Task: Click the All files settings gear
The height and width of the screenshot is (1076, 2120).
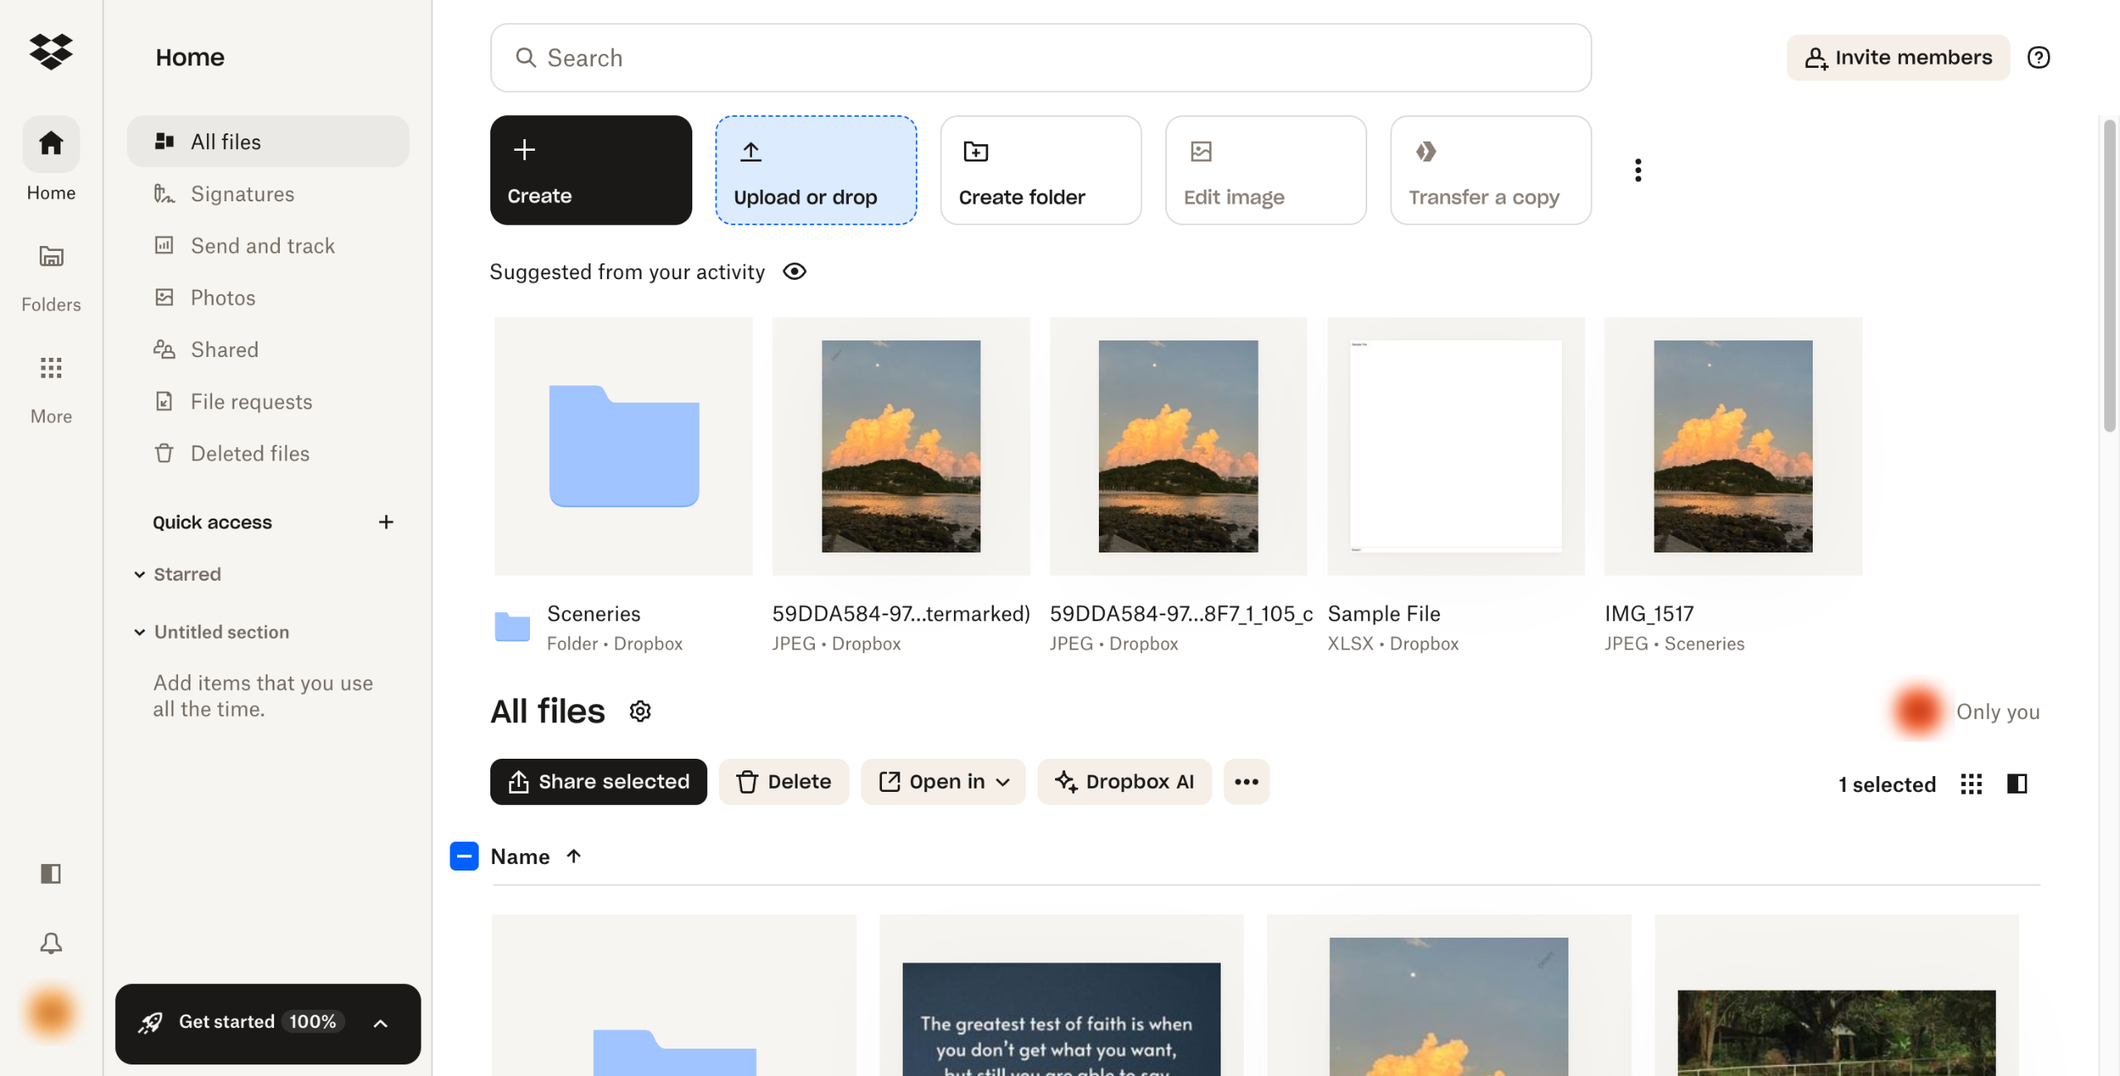Action: pyautogui.click(x=639, y=712)
